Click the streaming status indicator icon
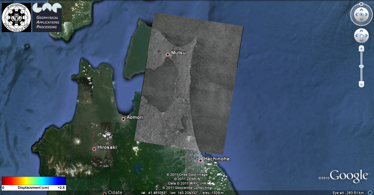 click(370, 193)
